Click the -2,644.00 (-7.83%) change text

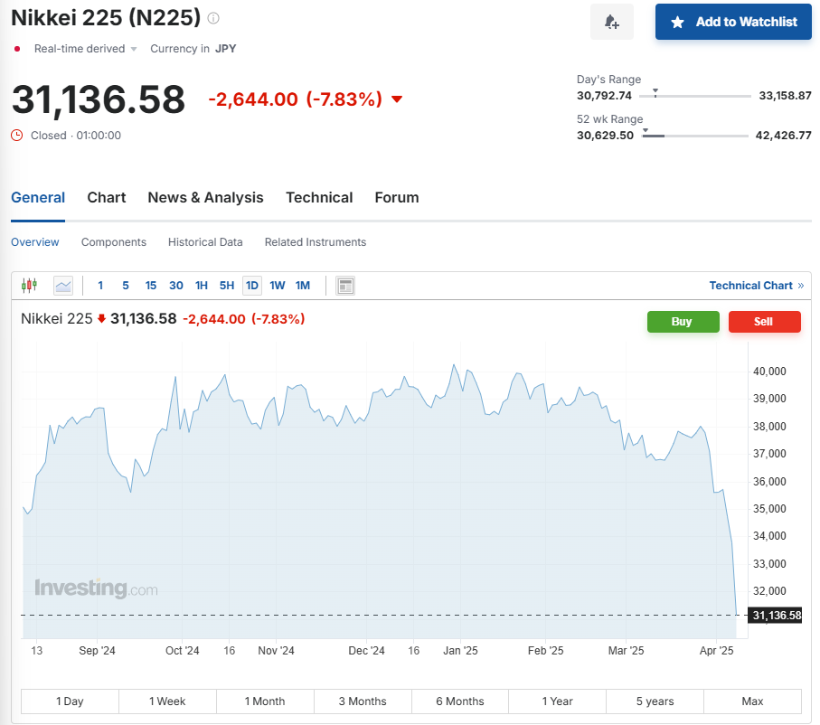point(296,99)
